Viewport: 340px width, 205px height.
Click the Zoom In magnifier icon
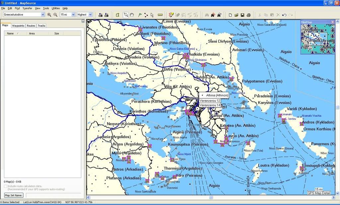(x=49, y=15)
